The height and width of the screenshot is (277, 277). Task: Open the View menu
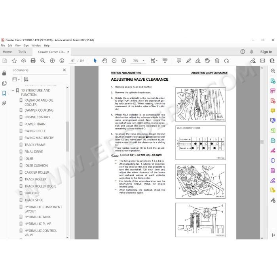pos(18,46)
